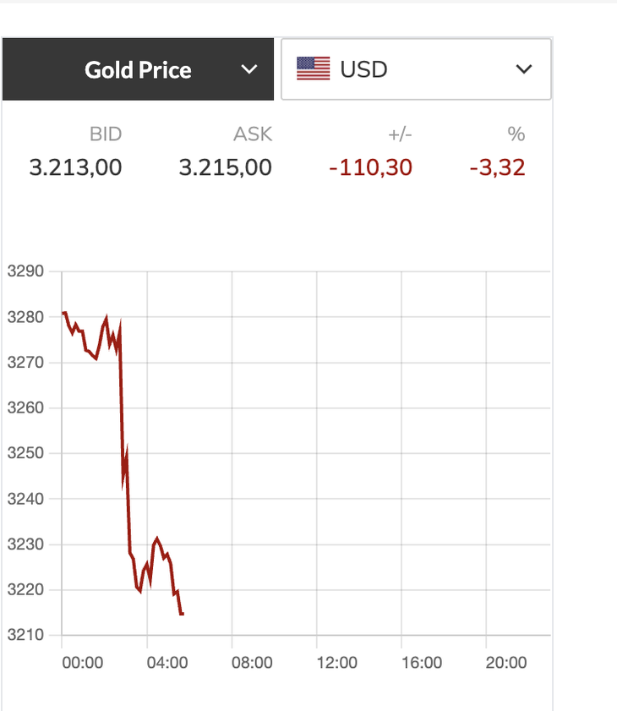The image size is (617, 711).
Task: Click the US flag icon
Action: (313, 69)
